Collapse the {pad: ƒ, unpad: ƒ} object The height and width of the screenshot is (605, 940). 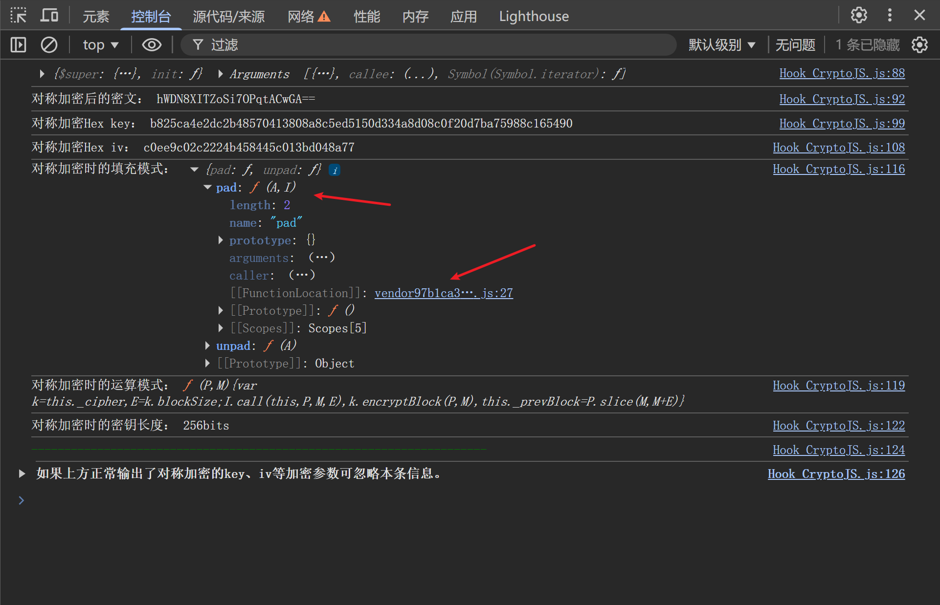(194, 170)
